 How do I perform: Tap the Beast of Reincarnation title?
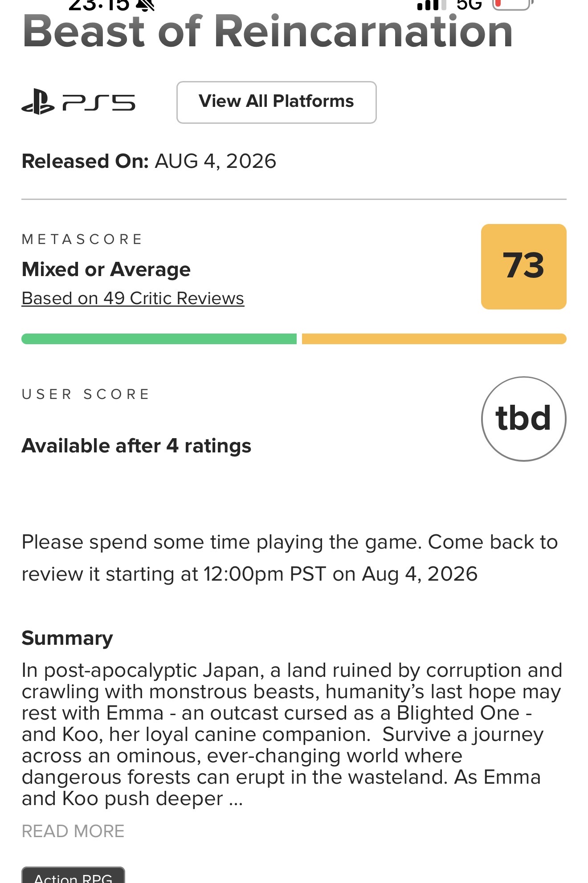tap(268, 31)
